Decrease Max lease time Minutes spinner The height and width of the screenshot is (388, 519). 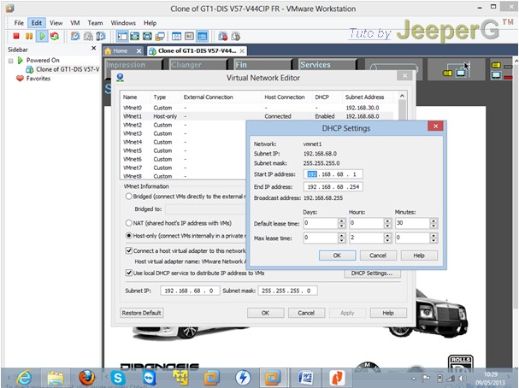(x=433, y=241)
